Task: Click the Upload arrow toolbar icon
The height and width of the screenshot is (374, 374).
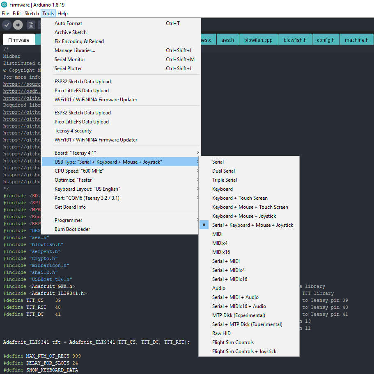Action: coord(18,25)
